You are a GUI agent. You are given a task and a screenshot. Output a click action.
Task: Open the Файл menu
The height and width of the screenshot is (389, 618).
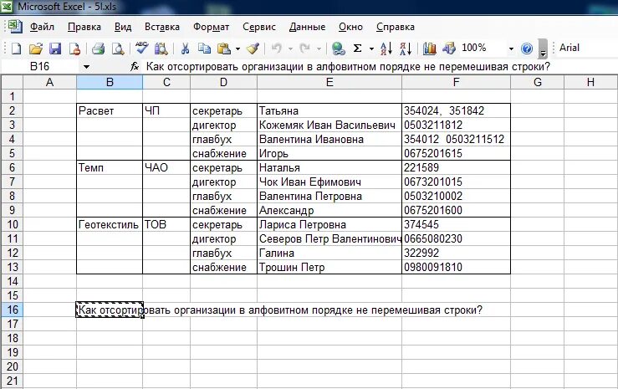pyautogui.click(x=42, y=27)
